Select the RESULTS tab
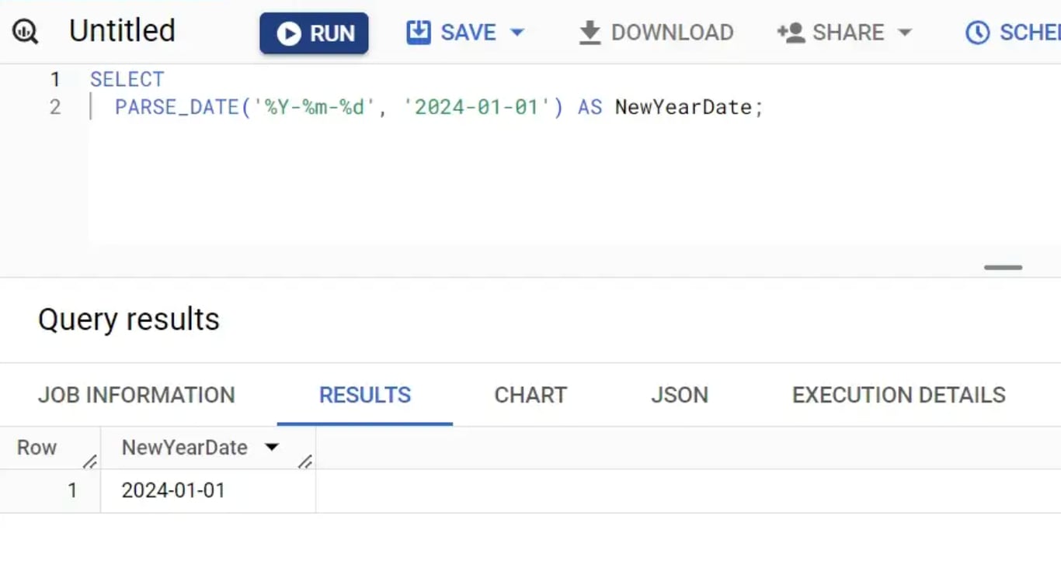Image resolution: width=1061 pixels, height=564 pixels. pos(365,395)
